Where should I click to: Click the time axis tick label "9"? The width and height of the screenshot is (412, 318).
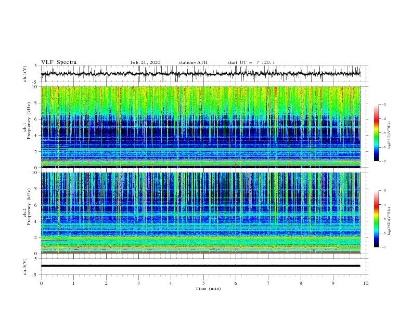333,283
